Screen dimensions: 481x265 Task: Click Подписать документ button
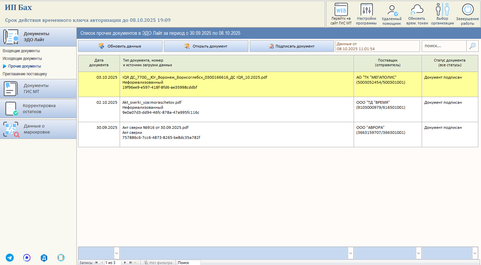pyautogui.click(x=292, y=46)
